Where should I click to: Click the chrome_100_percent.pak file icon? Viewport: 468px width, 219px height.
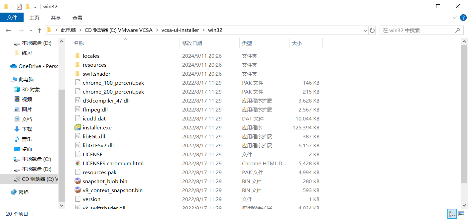coord(78,83)
